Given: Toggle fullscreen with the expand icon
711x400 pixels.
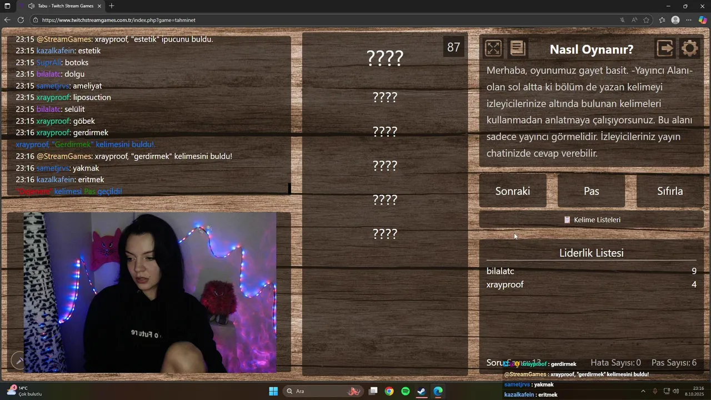Looking at the screenshot, I should pyautogui.click(x=493, y=48).
